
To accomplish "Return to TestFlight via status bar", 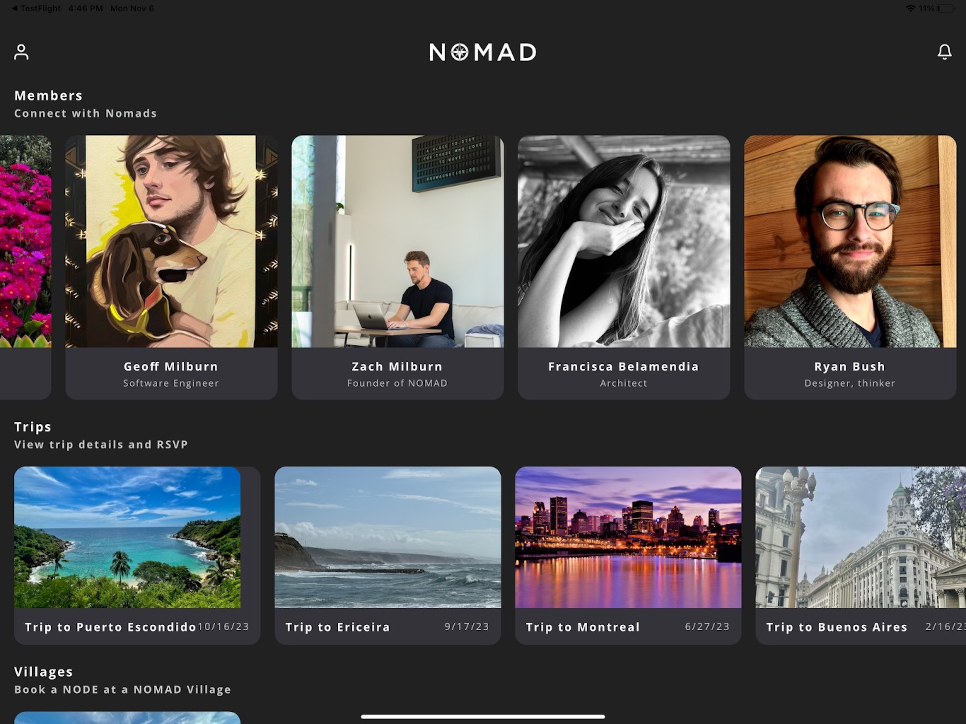I will click(x=37, y=8).
